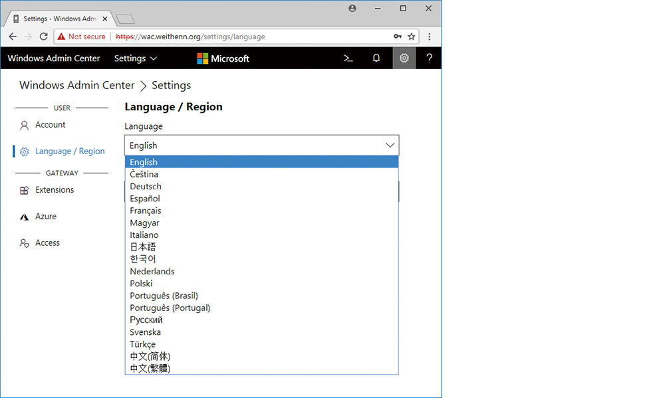Open the settings gear in header
Viewport: 665px width, 398px height.
pyautogui.click(x=404, y=58)
